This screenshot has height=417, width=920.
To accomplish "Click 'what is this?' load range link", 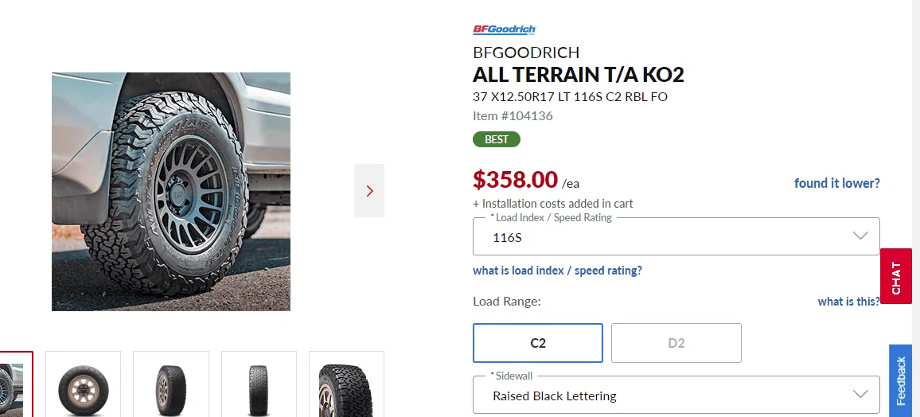I will [848, 302].
